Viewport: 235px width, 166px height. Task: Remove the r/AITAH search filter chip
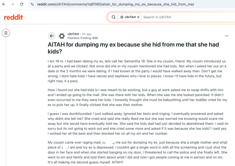pos(138,17)
